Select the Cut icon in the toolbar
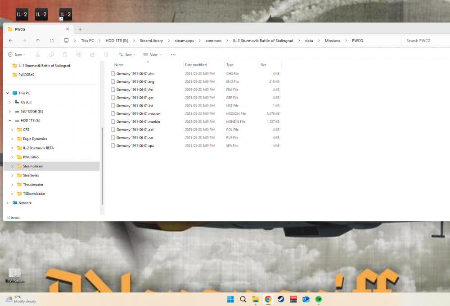The width and height of the screenshot is (450, 306). pos(38,54)
